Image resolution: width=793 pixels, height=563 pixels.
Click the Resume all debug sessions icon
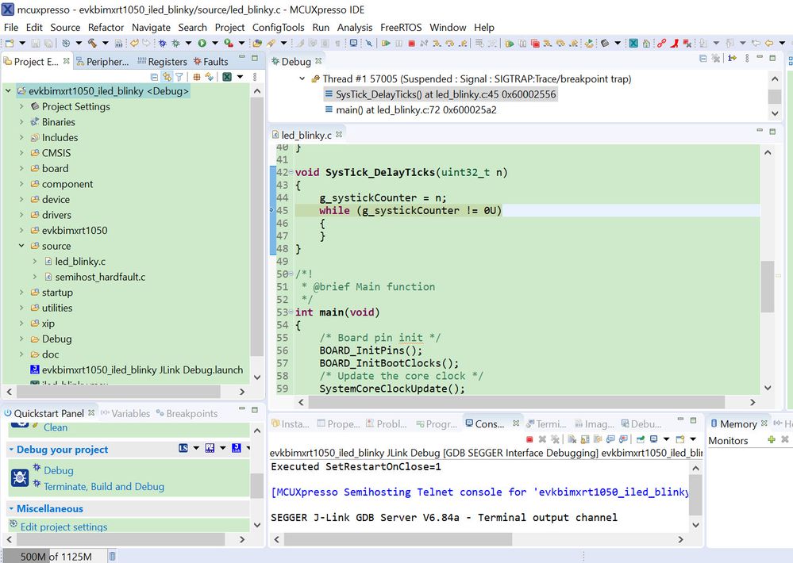coord(510,44)
